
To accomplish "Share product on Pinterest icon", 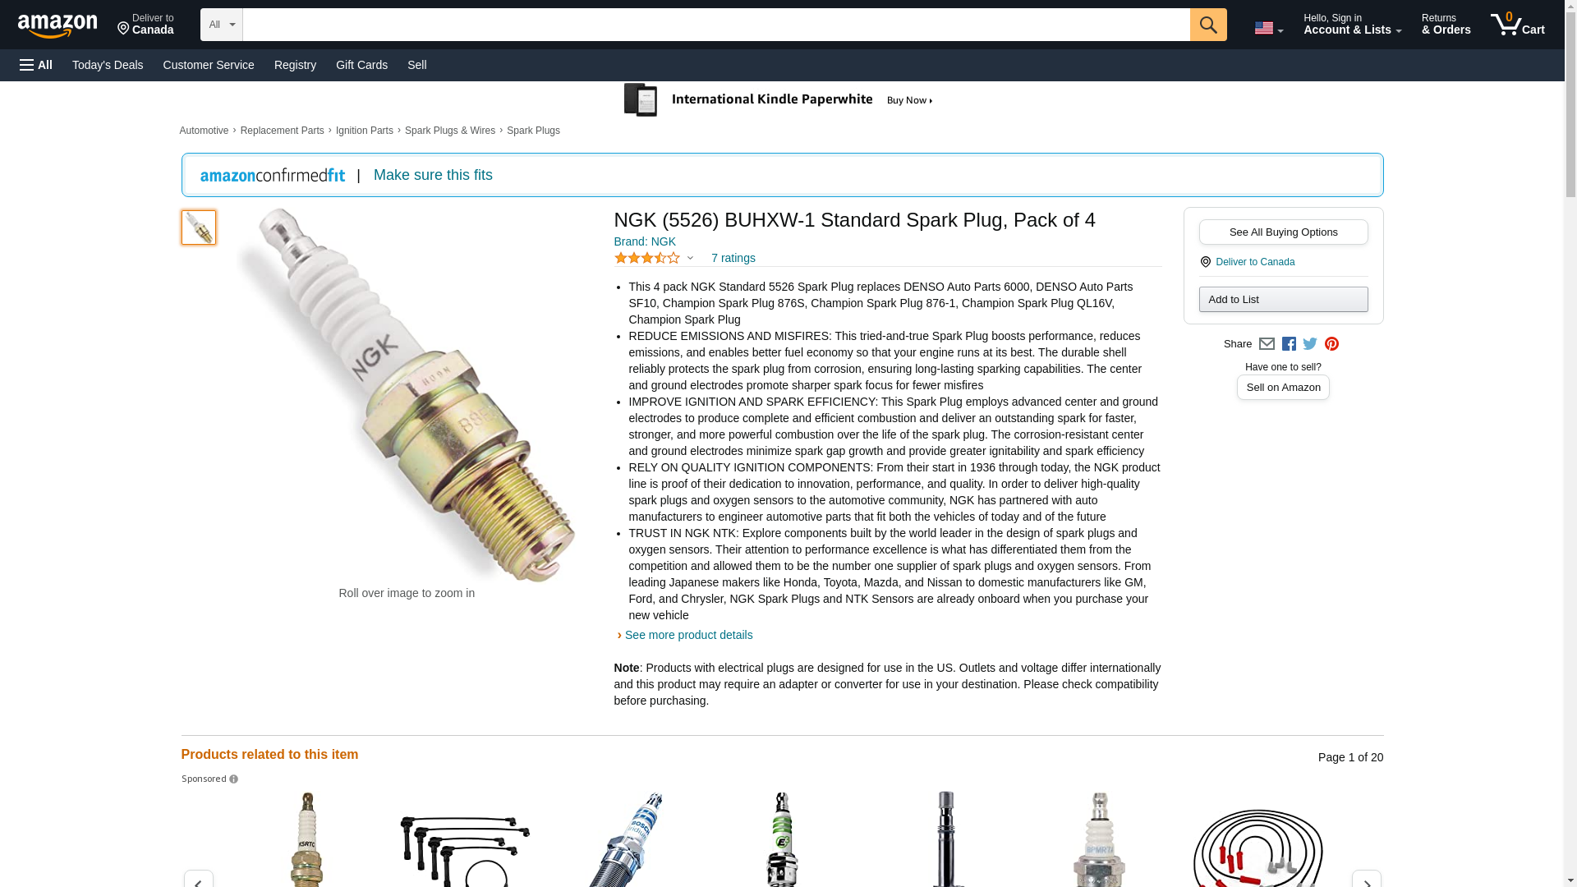I will tap(1331, 344).
